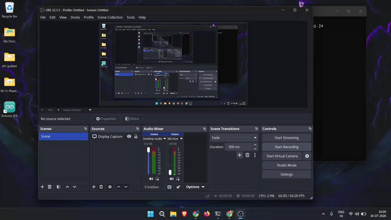The width and height of the screenshot is (391, 220).
Task: Click the Start Recording button
Action: (287, 147)
